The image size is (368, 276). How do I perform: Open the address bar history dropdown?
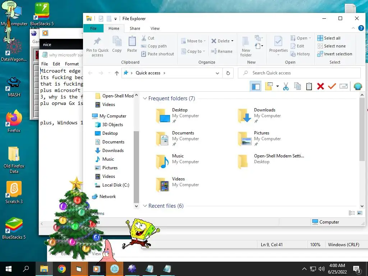(x=217, y=73)
